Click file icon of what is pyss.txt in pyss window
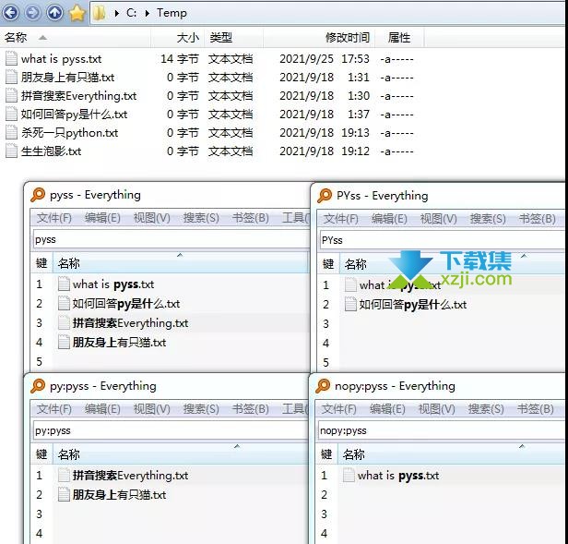This screenshot has width=568, height=544. click(x=64, y=284)
